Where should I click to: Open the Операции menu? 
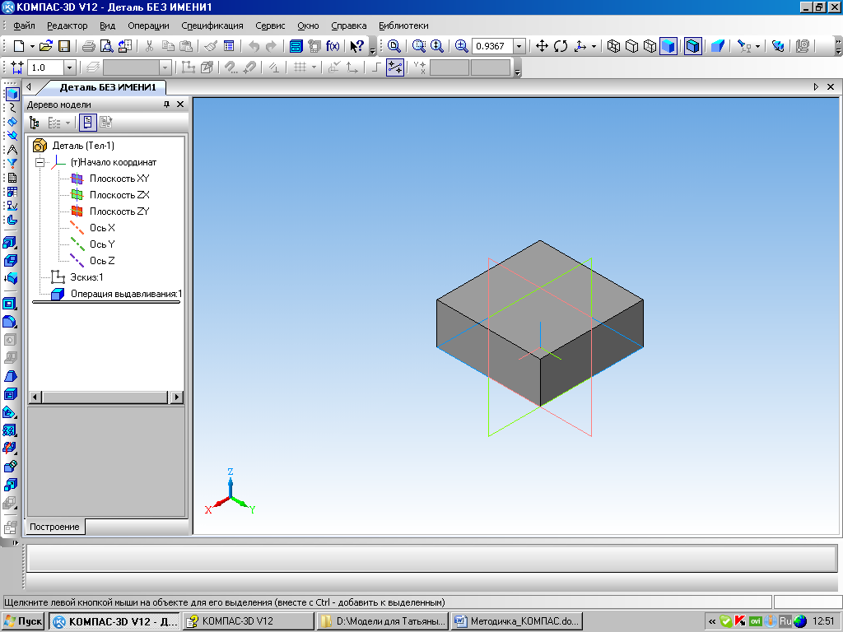pyautogui.click(x=148, y=26)
